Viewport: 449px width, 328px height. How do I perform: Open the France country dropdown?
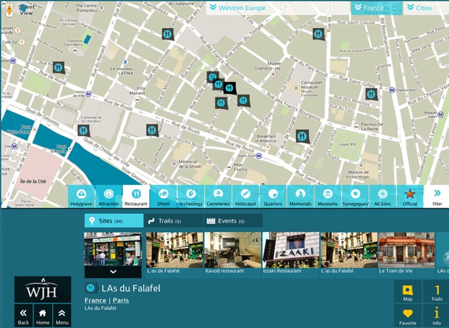click(375, 8)
